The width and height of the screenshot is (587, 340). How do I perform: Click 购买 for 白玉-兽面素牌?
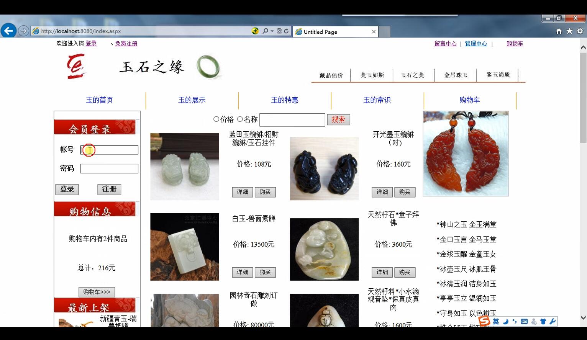coord(265,273)
